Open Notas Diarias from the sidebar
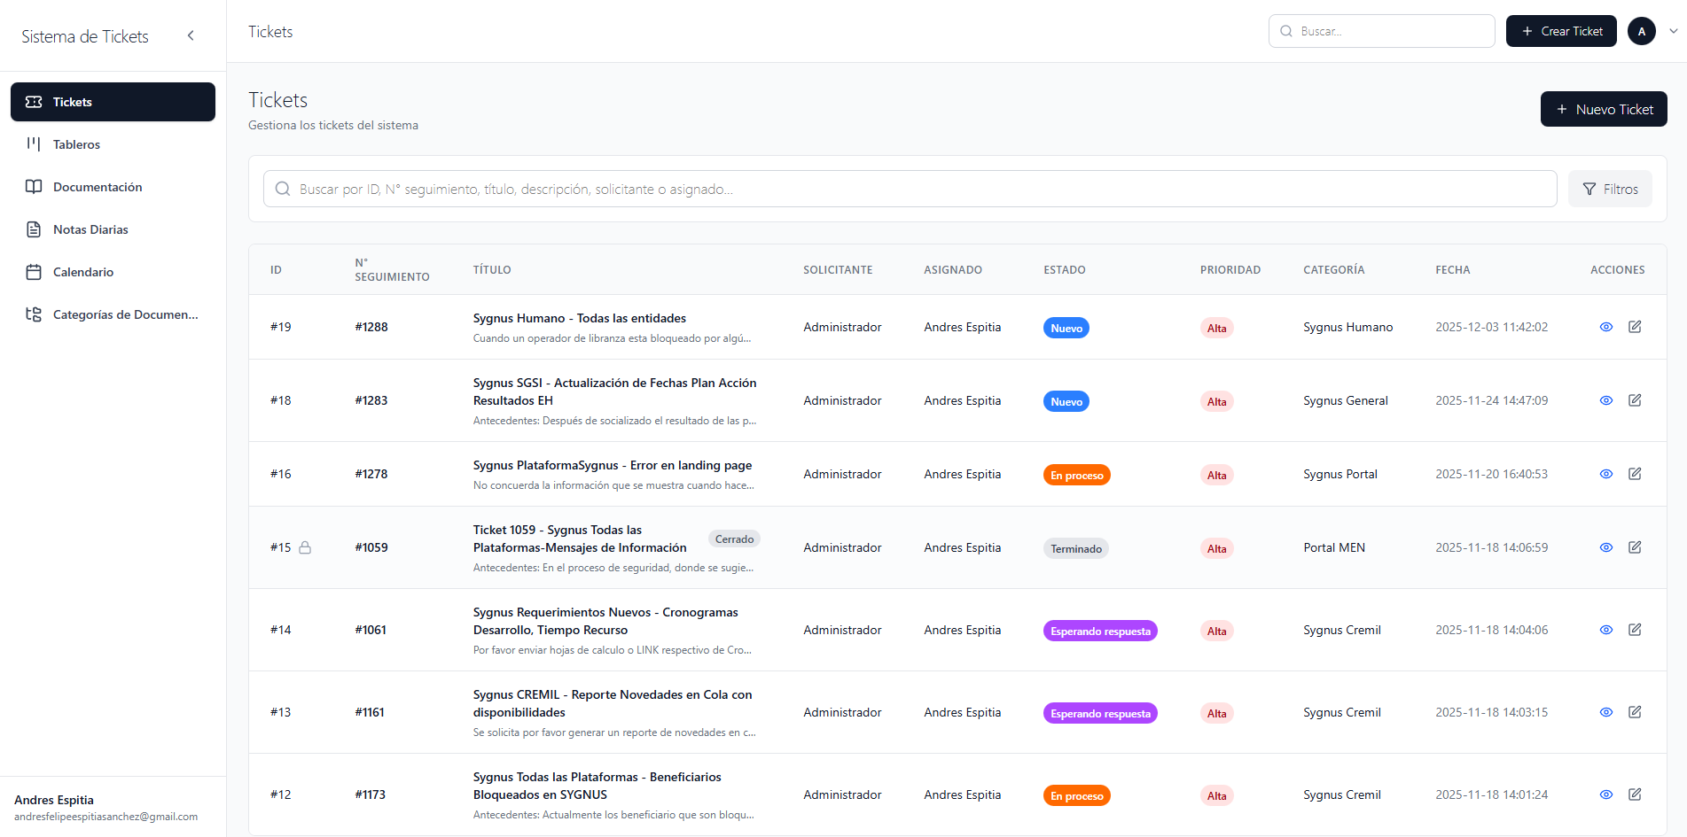The height and width of the screenshot is (837, 1687). point(90,229)
